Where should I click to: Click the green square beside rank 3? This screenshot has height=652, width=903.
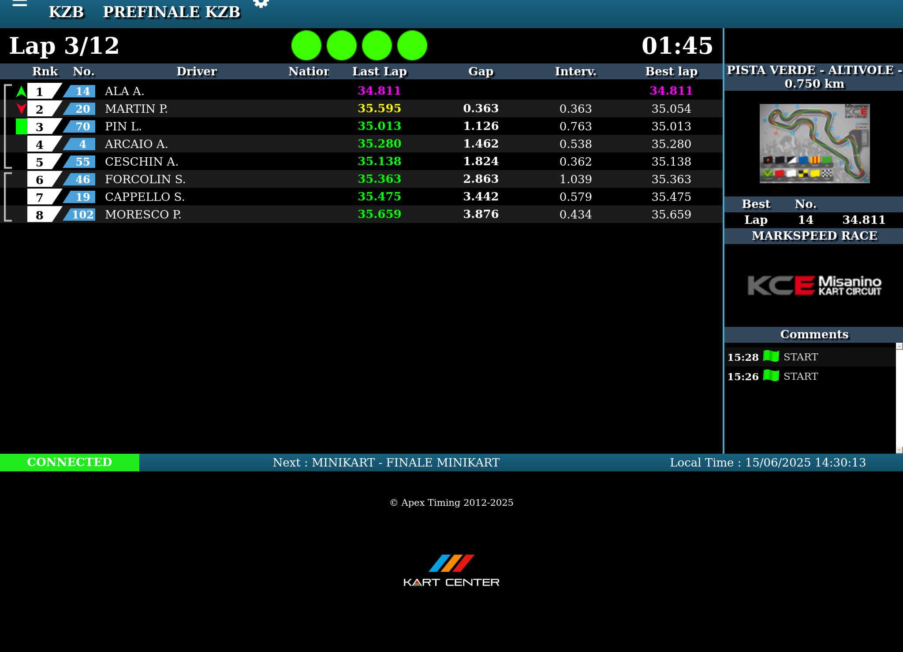tap(21, 126)
